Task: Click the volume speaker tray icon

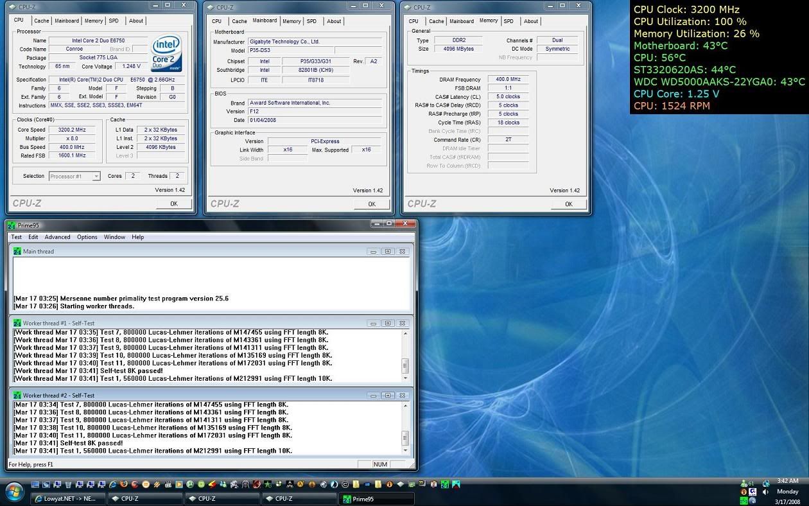Action: coord(765,492)
